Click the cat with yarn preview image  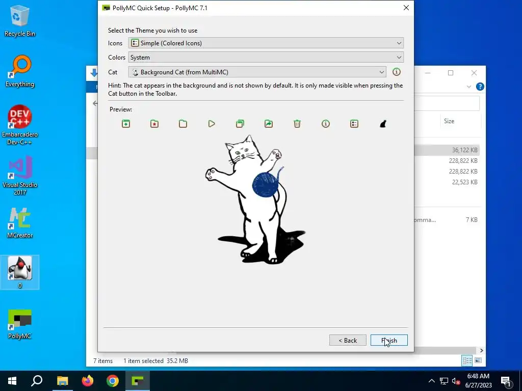[255, 199]
